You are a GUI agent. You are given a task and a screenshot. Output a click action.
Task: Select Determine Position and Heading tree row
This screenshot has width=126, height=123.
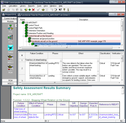pos(41,33)
